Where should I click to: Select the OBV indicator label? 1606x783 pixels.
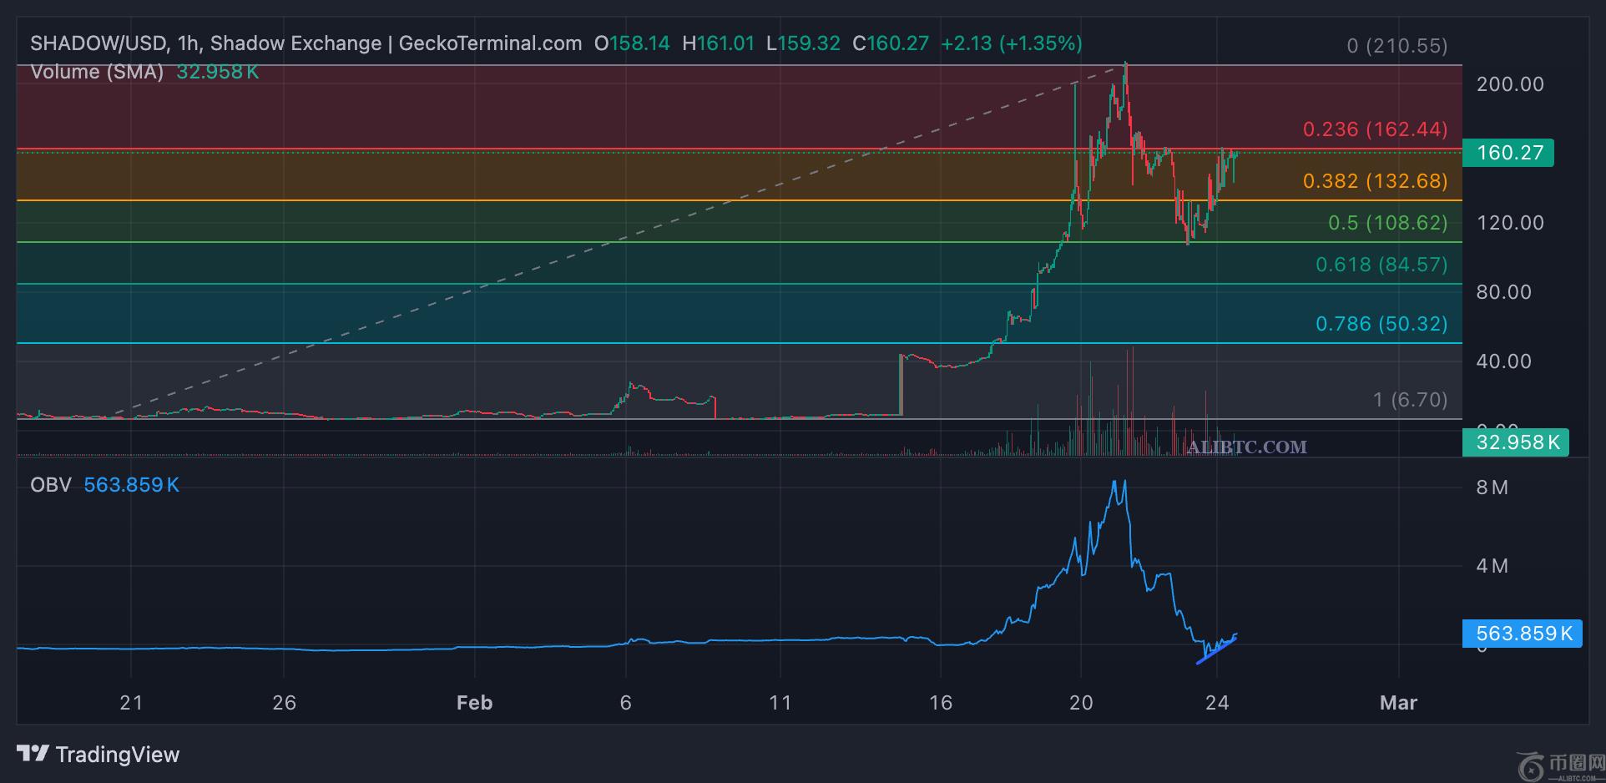(x=50, y=485)
